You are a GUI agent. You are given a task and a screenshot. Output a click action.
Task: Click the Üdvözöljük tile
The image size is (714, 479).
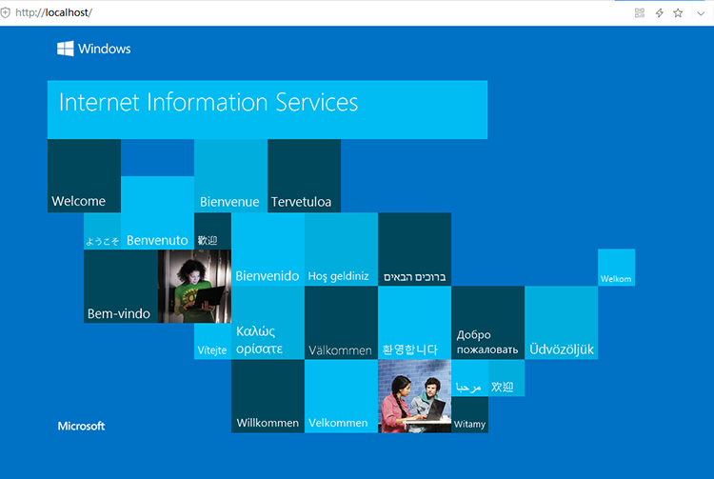click(x=561, y=323)
